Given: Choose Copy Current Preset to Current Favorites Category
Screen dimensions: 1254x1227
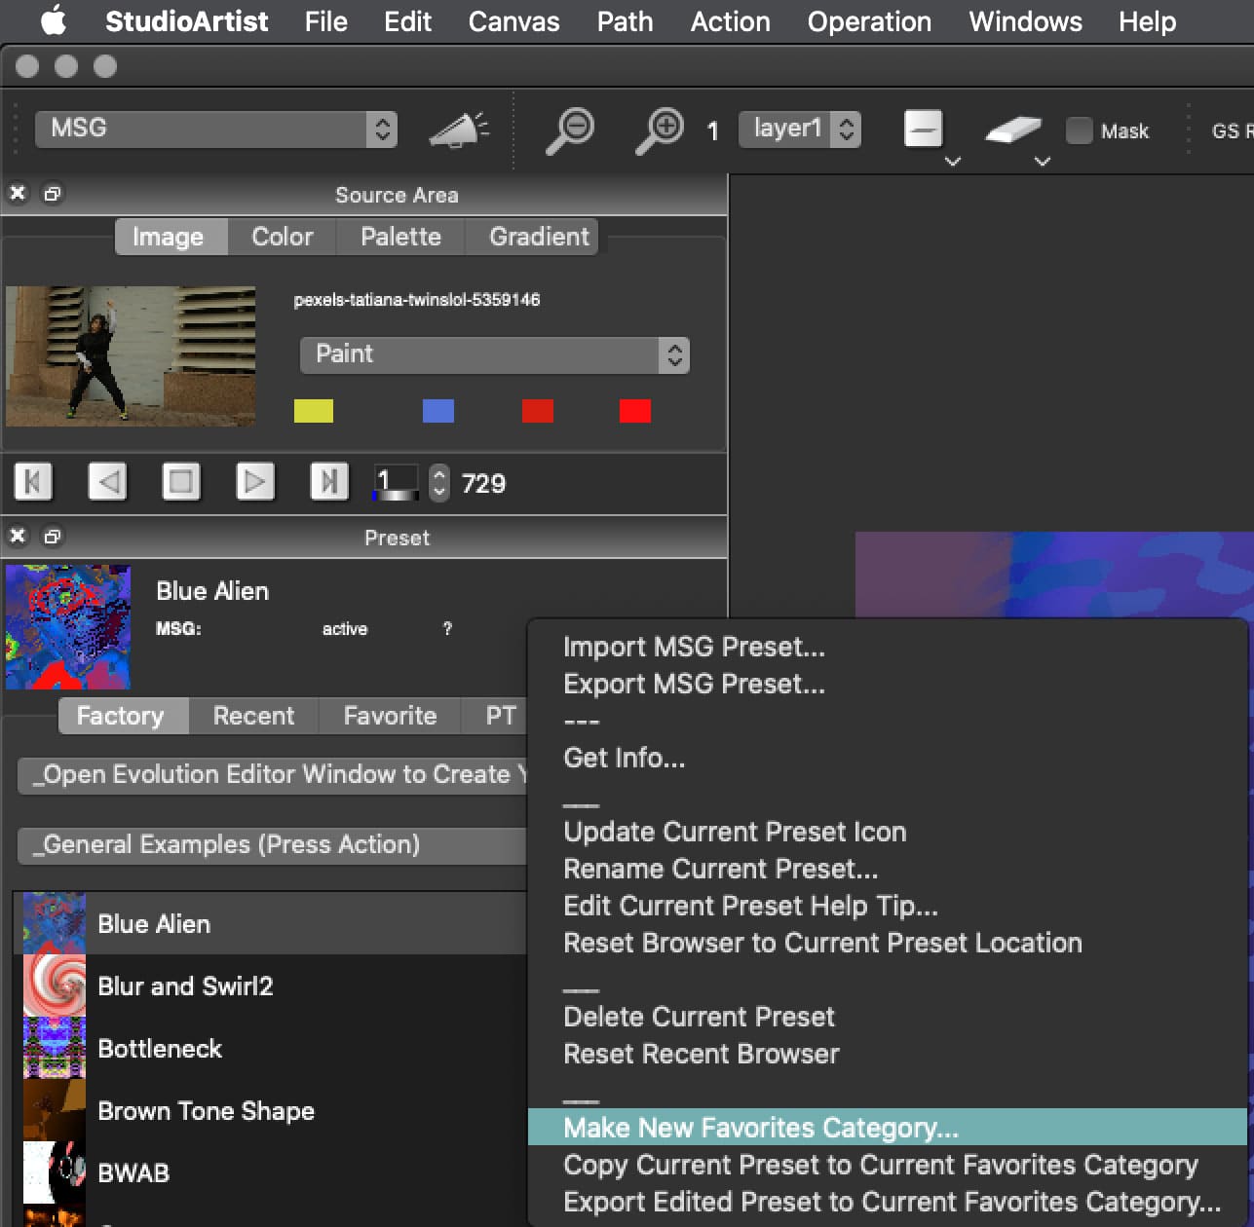Looking at the screenshot, I should point(888,1166).
